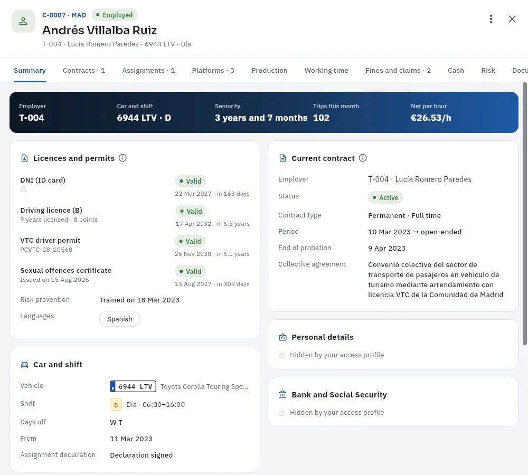Open the Working time tab
The width and height of the screenshot is (528, 475).
click(326, 70)
